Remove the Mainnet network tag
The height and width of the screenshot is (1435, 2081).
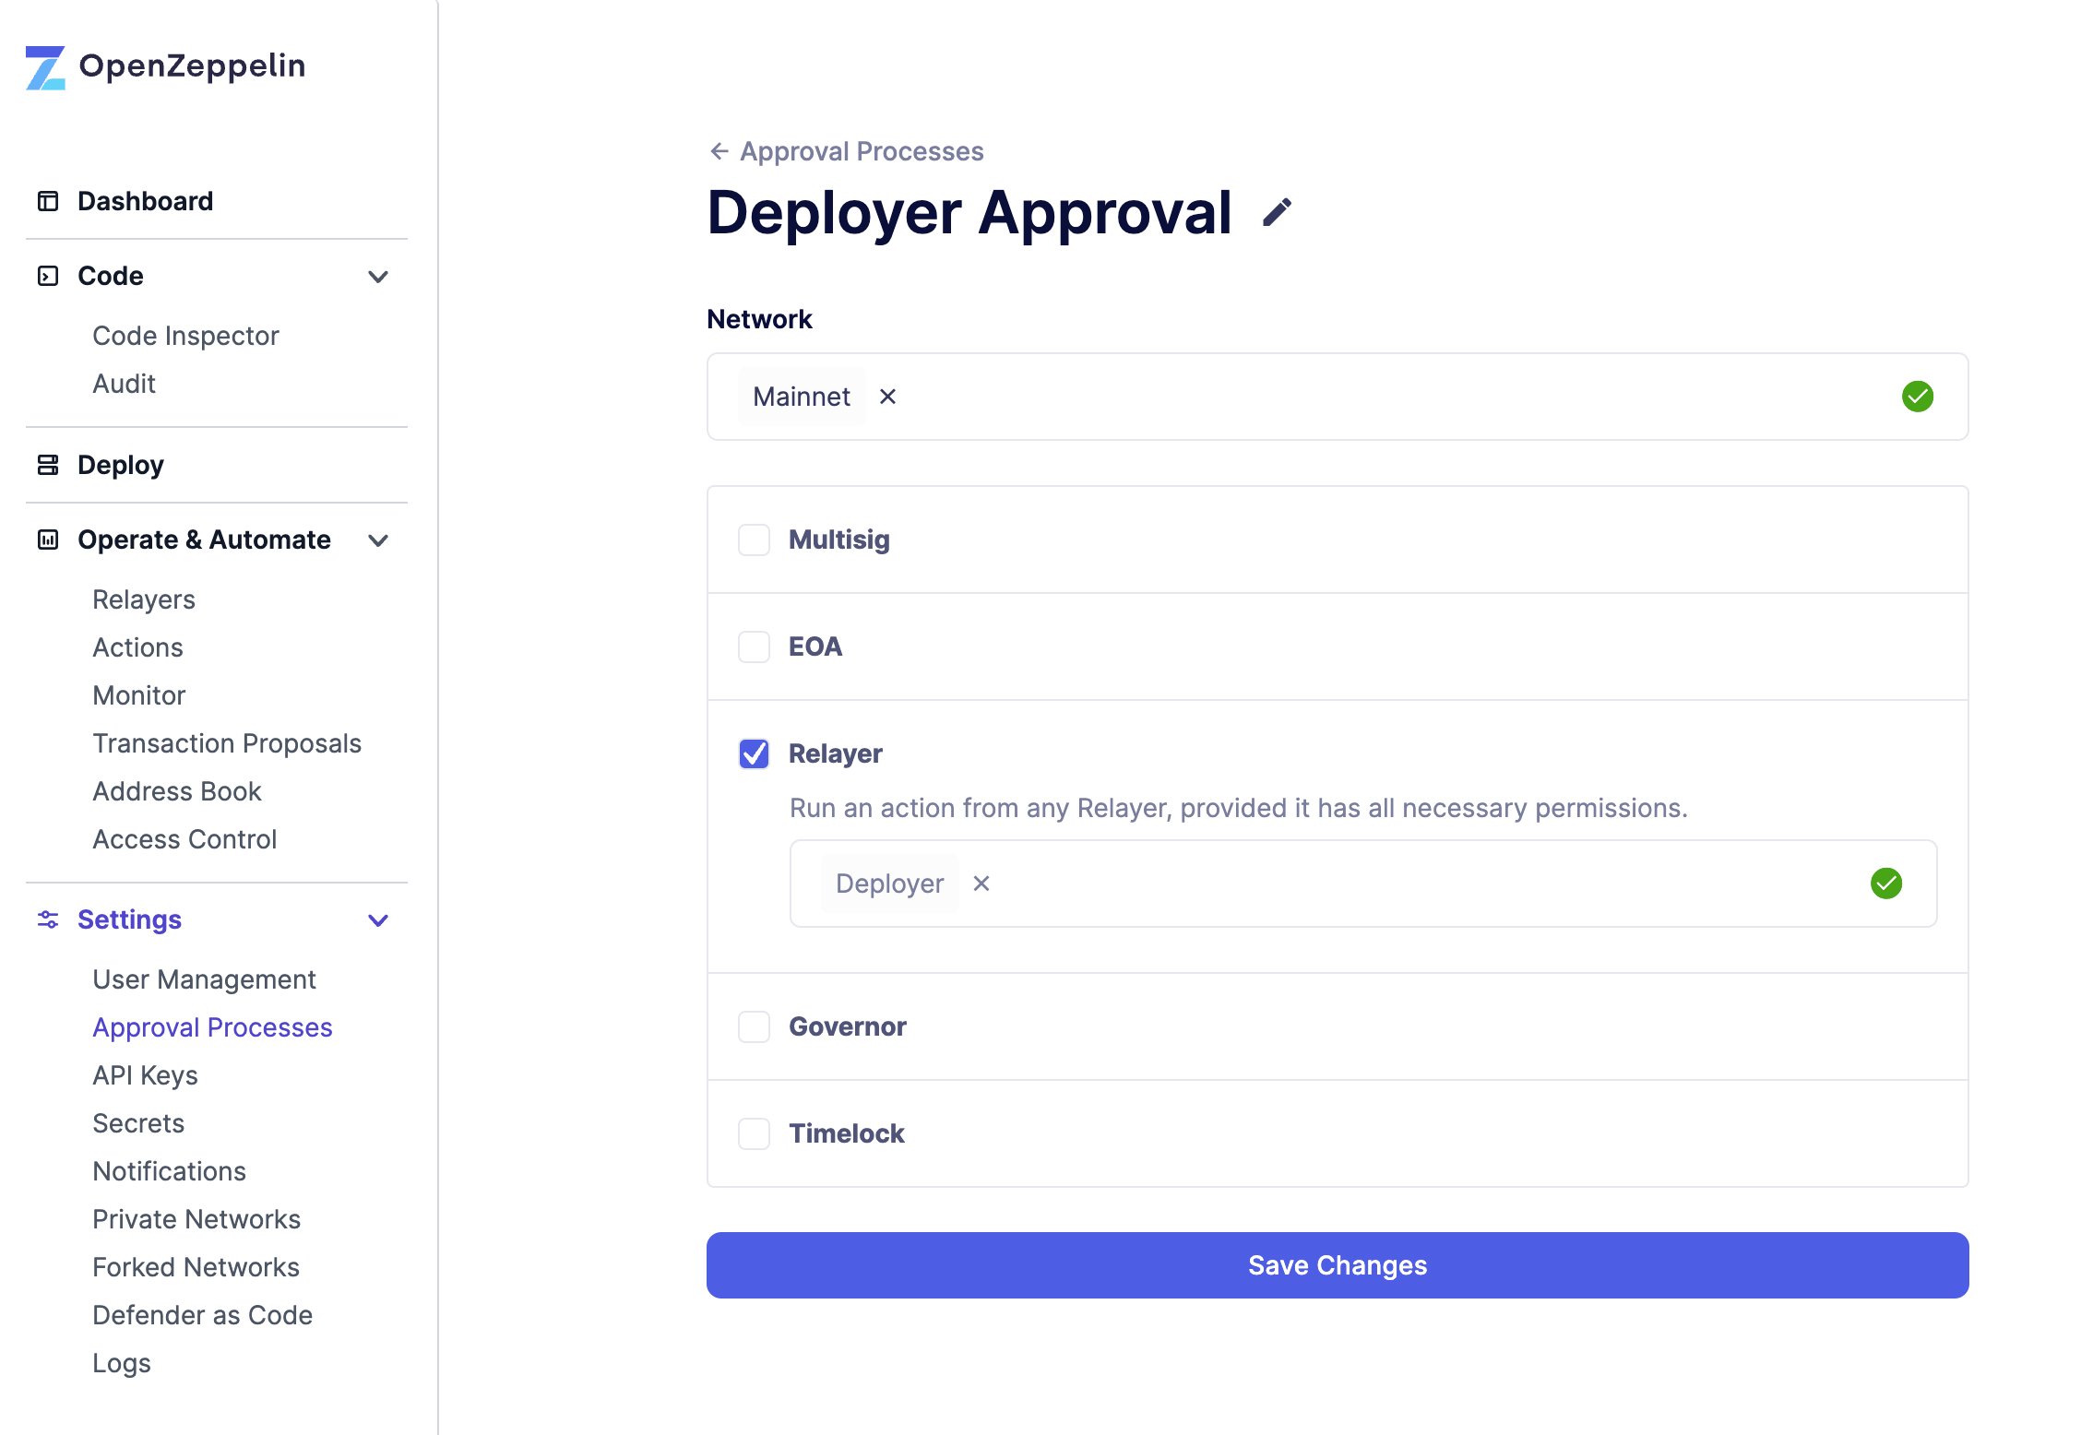tap(887, 397)
